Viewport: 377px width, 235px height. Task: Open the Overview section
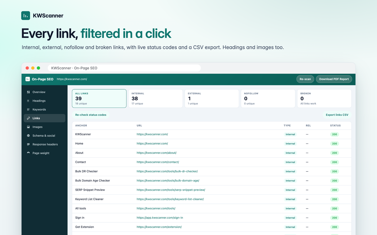pos(44,92)
